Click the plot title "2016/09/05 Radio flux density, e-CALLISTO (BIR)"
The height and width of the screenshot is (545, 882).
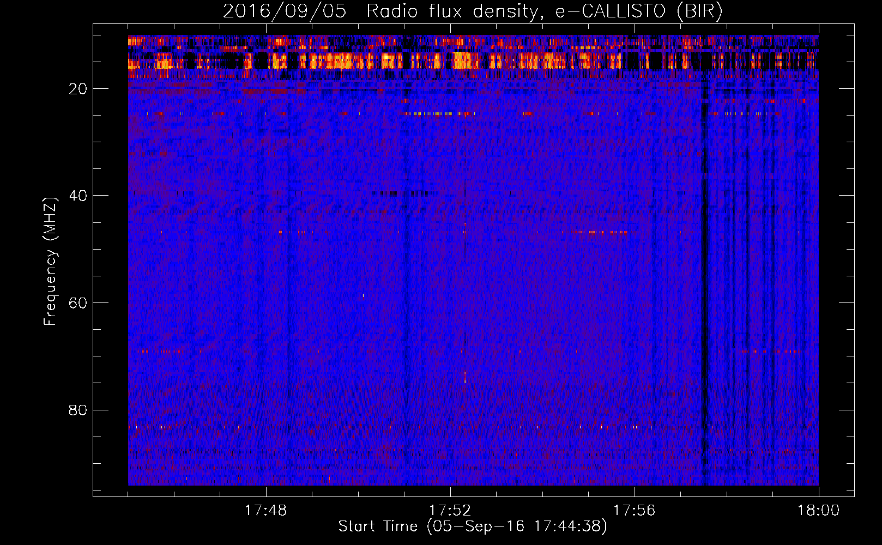[473, 11]
